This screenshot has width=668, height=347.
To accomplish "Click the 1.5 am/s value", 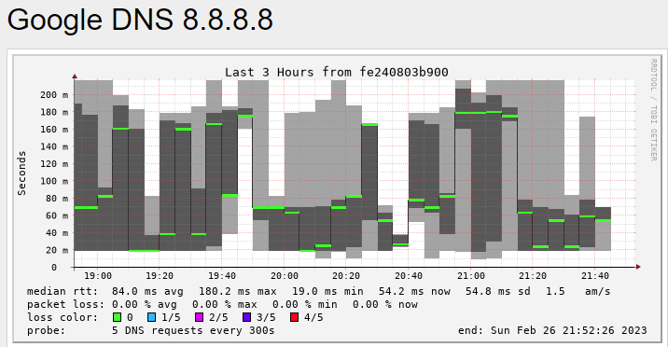I will 578,292.
